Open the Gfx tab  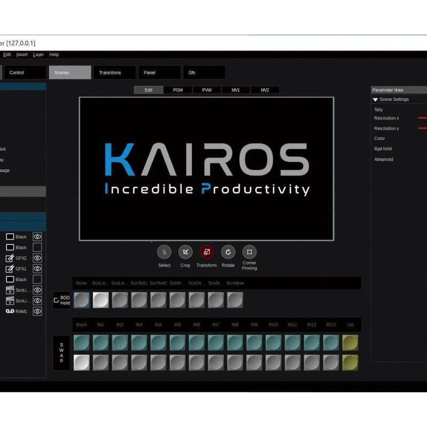click(x=204, y=73)
